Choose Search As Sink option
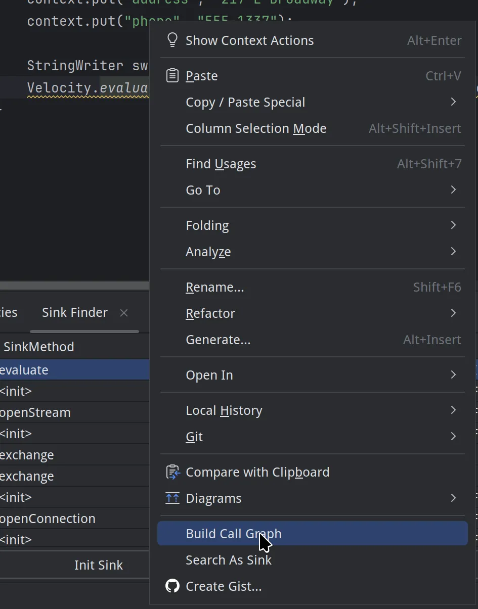This screenshot has height=609, width=478. point(229,560)
